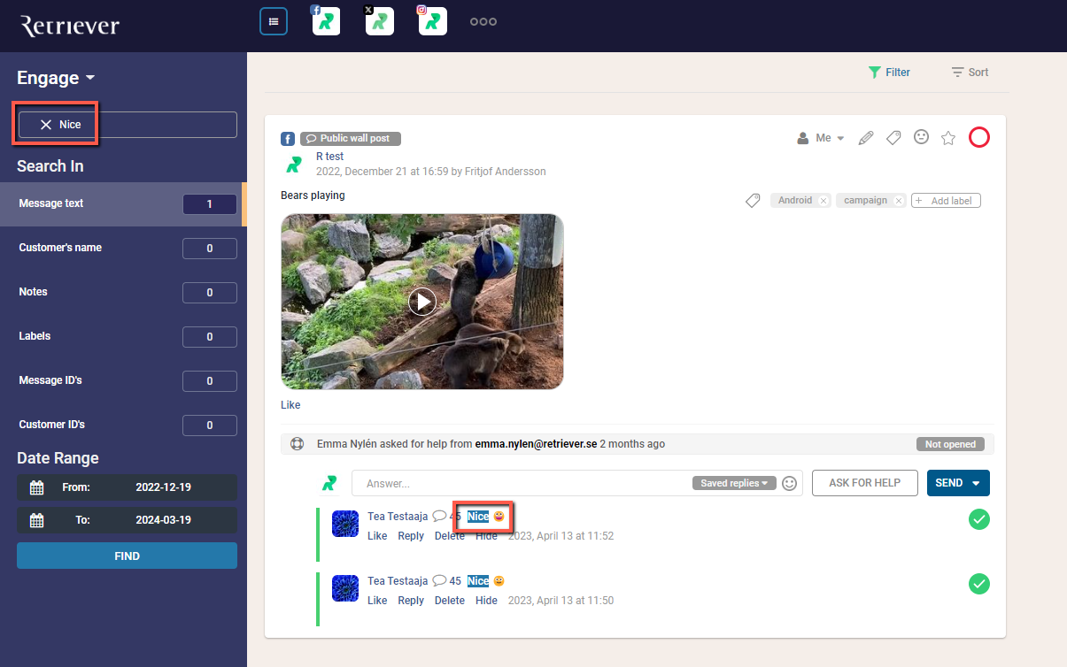Click the comment count icon on 11:50 comment
The width and height of the screenshot is (1067, 667).
click(x=439, y=581)
